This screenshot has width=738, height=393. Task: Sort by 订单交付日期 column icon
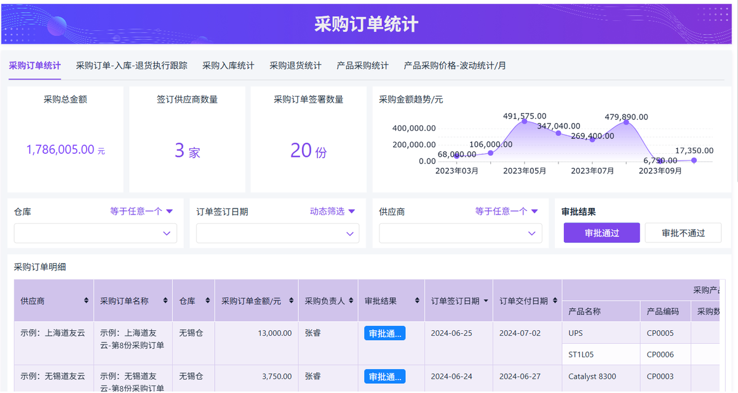point(555,301)
